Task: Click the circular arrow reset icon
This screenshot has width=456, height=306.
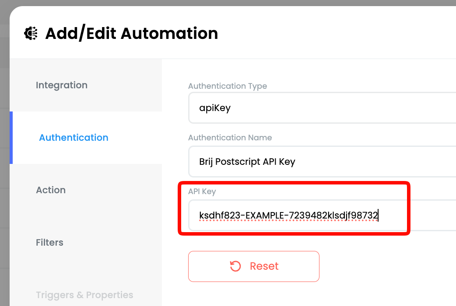Action: point(235,266)
